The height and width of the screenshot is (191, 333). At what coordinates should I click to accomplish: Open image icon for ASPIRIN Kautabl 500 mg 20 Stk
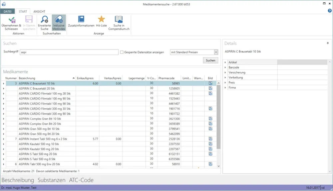[x=210, y=149]
